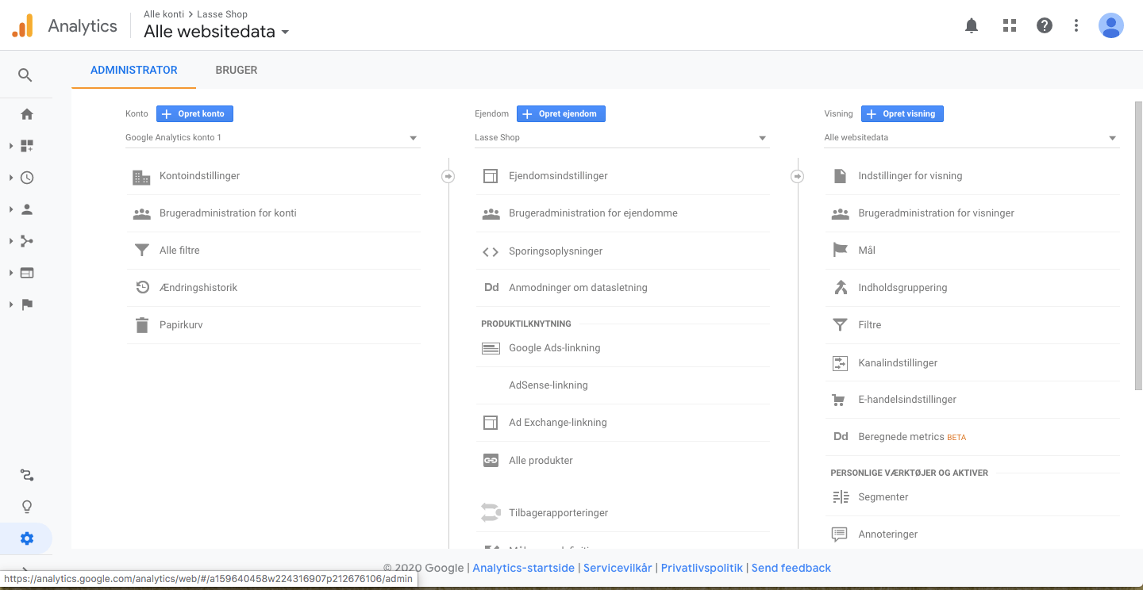1143x590 pixels.
Task: Click the Opret visning button
Action: pos(902,114)
